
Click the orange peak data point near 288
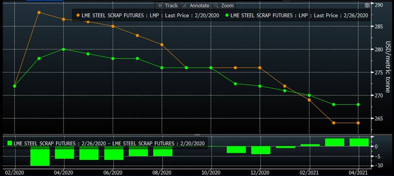(39, 13)
